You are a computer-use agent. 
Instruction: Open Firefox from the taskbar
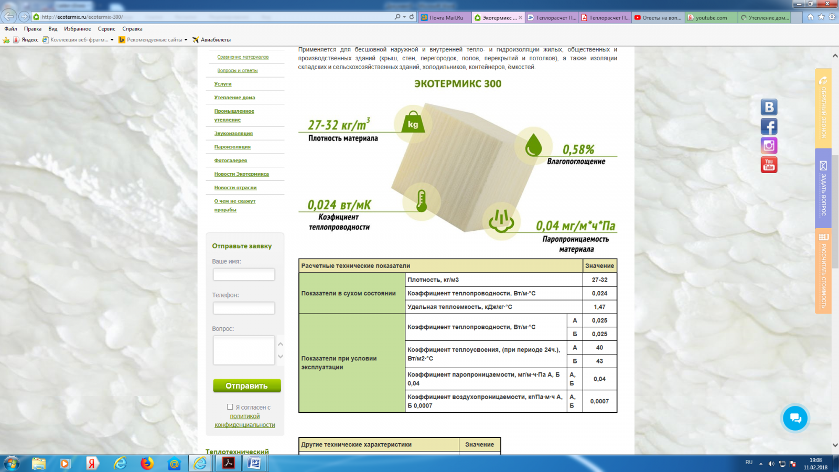[x=147, y=464]
